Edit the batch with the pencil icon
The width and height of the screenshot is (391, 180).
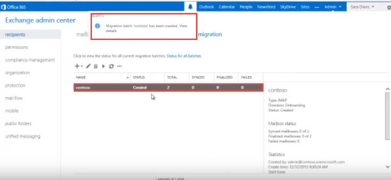click(88, 66)
